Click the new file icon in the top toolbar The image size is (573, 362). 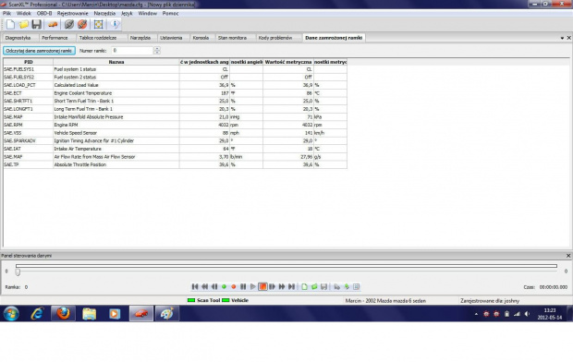10,25
